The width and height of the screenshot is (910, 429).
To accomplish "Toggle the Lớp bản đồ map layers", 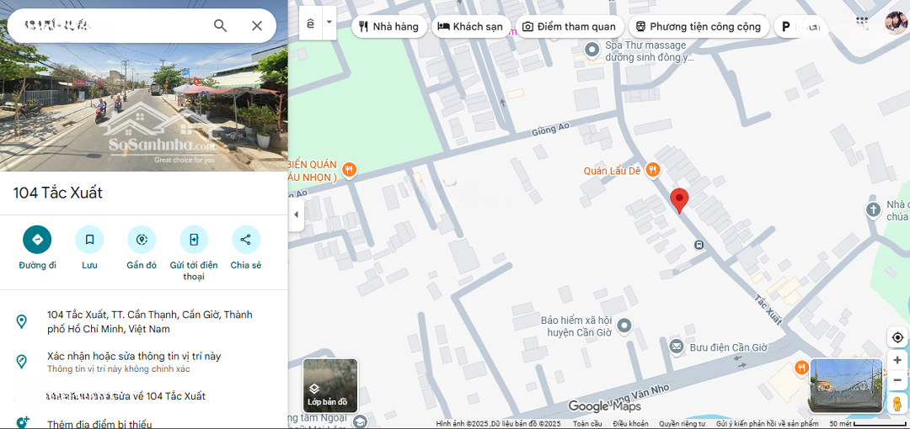I will (330, 386).
